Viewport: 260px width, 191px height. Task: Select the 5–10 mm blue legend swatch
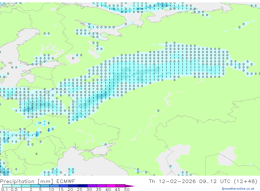coord(45,186)
